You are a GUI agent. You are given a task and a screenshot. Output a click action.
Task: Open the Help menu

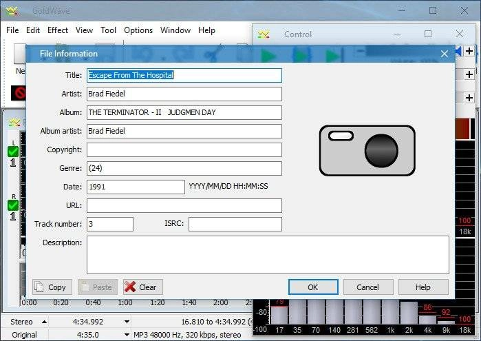click(x=206, y=30)
